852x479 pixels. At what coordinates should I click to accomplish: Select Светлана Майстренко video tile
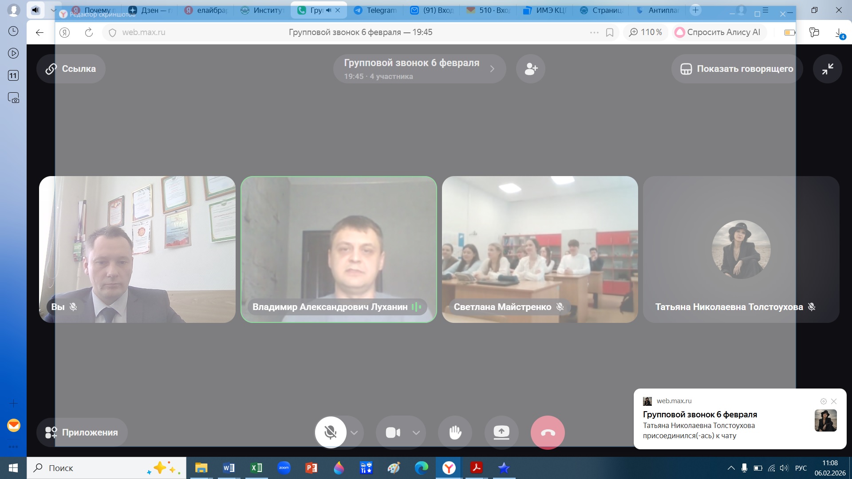[540, 249]
